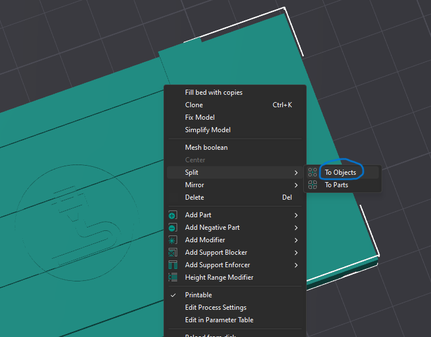Viewport: 431px width, 337px height.
Task: Open the Add Modifier submenu chevron
Action: [x=296, y=241]
